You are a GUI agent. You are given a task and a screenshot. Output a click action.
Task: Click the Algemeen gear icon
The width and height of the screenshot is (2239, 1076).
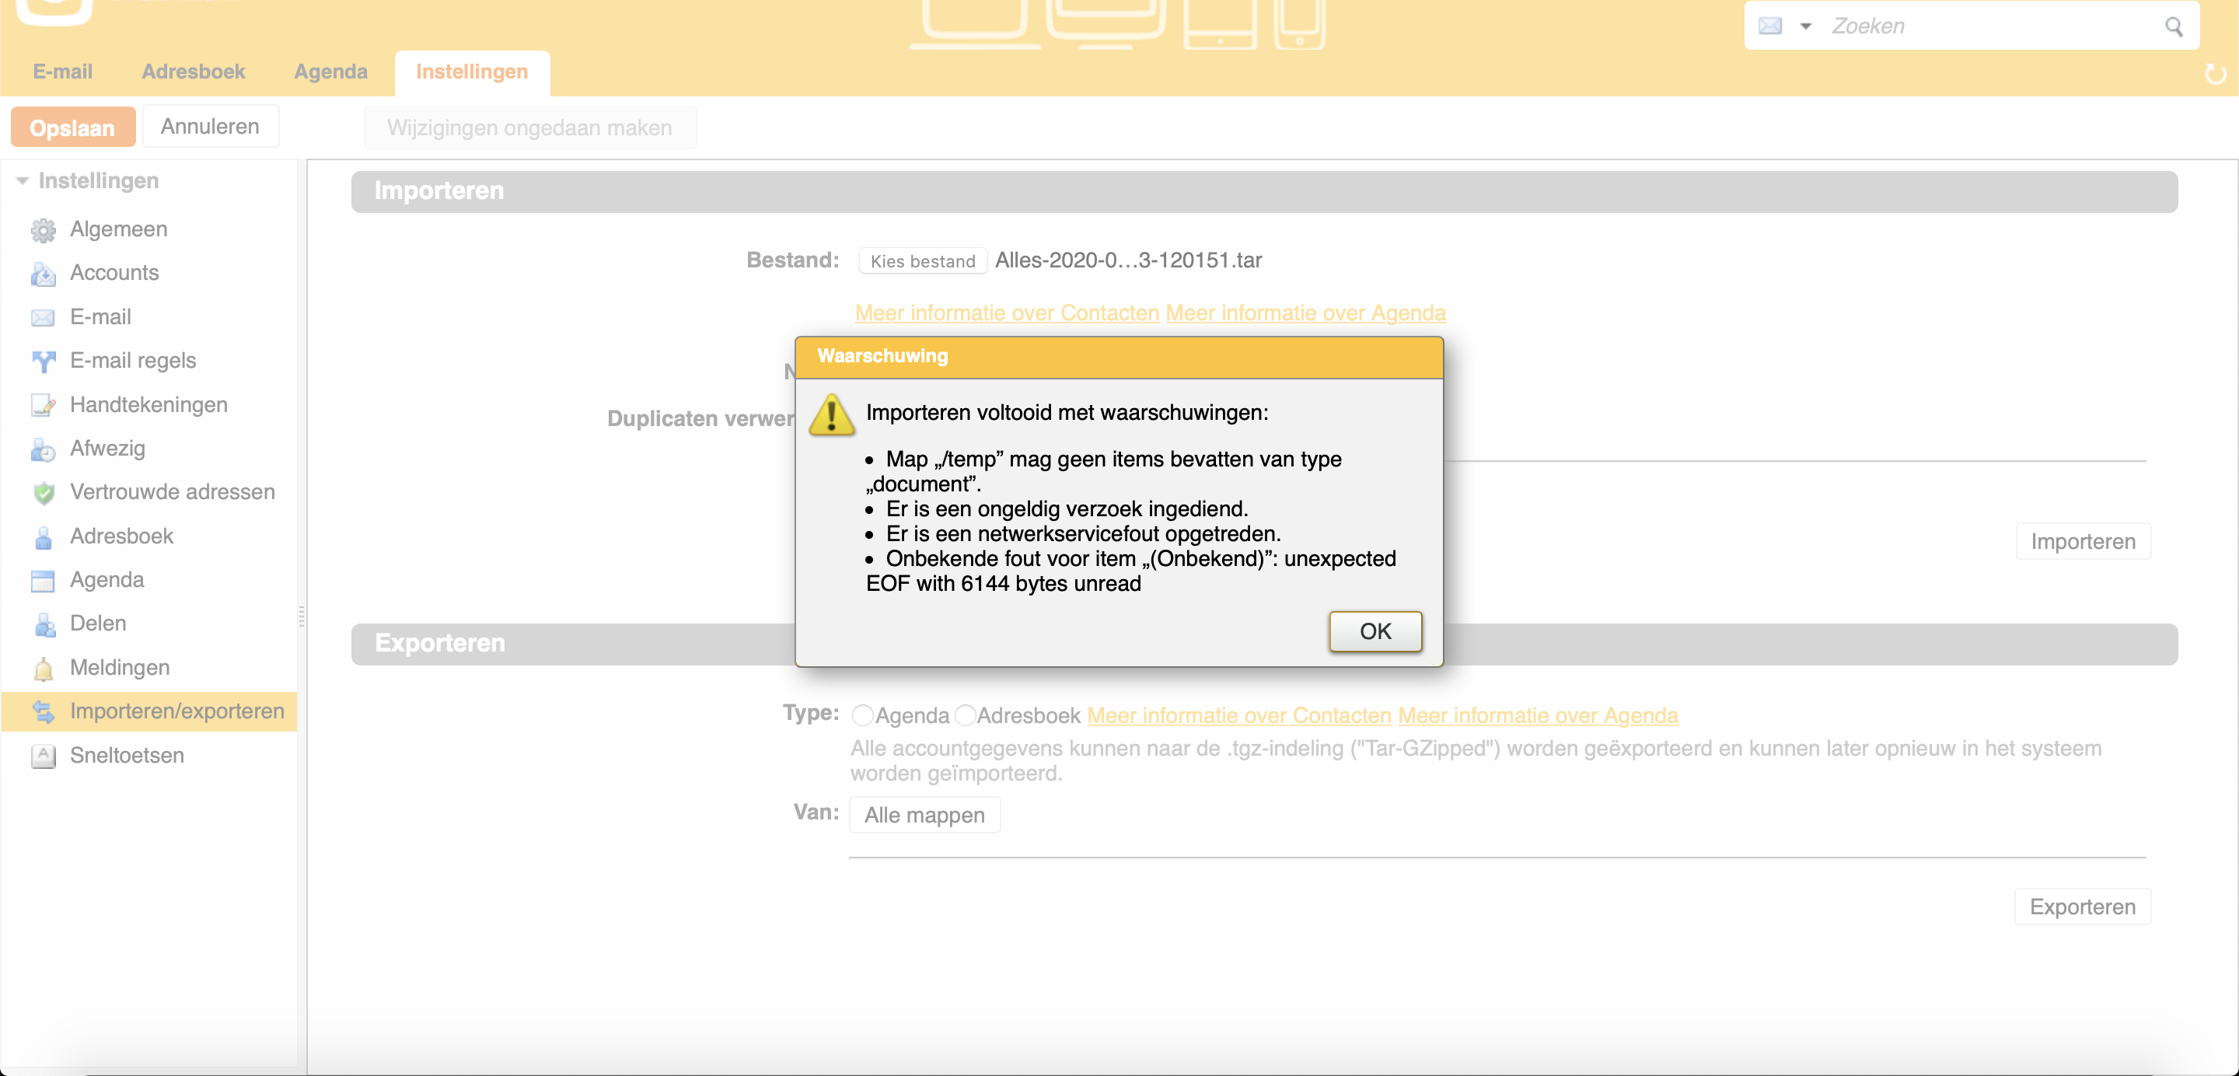tap(43, 230)
